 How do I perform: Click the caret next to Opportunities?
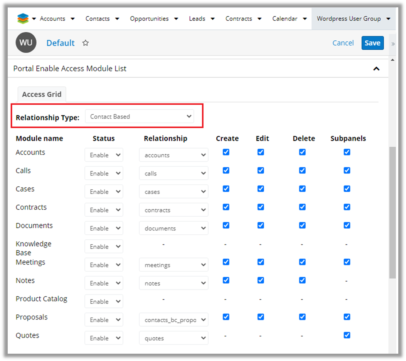click(x=176, y=19)
